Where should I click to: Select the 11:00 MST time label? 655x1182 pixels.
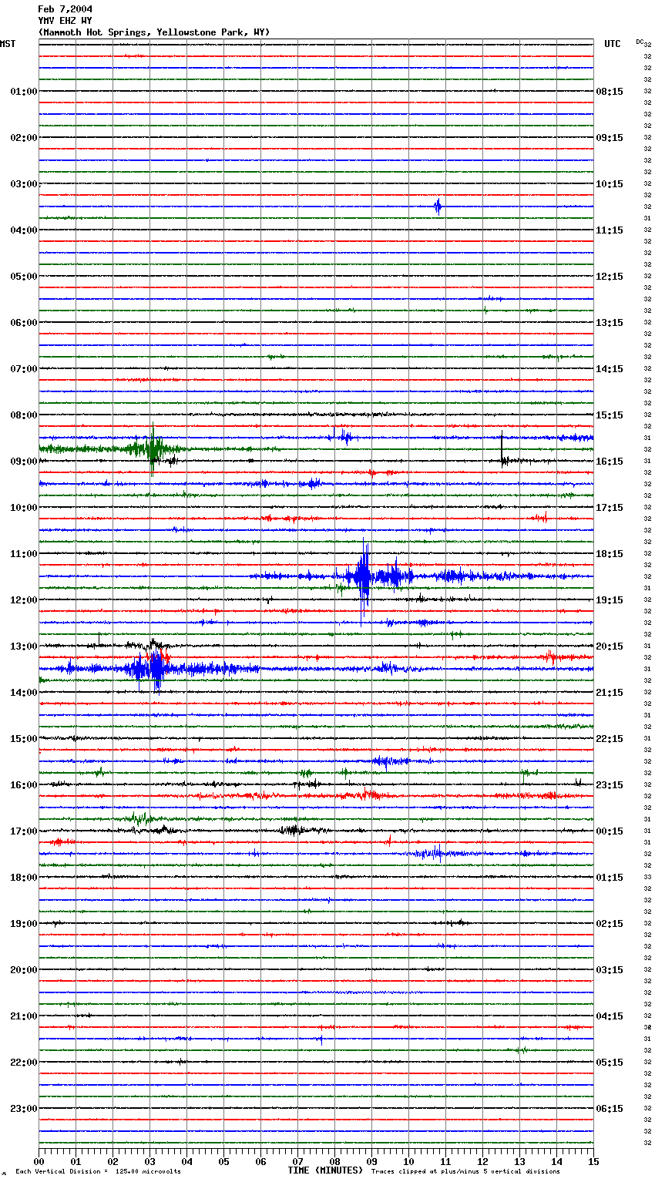(24, 554)
